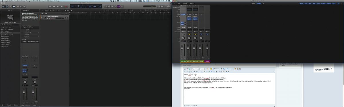Click the Bnce button on the Output strip
Screen dimensions: 344x107
coord(36,101)
